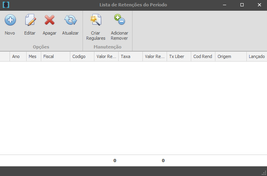Select the Fiscal column header

click(x=55, y=57)
